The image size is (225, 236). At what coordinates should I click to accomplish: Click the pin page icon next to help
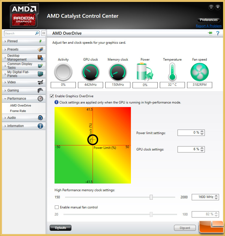[x=210, y=33]
